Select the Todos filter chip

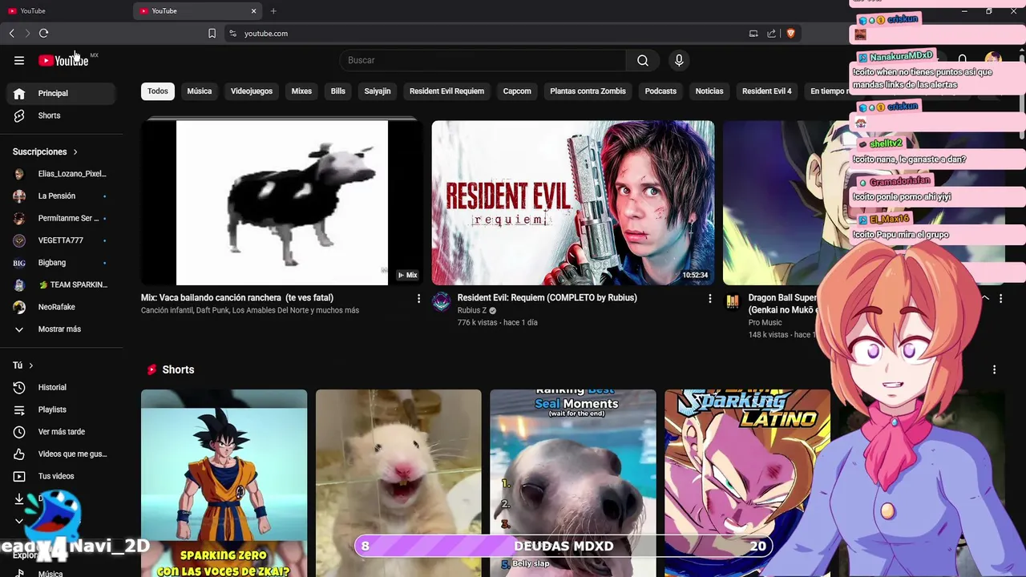click(x=158, y=91)
